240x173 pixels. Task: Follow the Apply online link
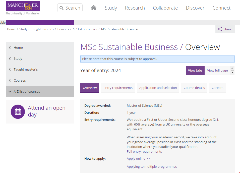click(138, 158)
